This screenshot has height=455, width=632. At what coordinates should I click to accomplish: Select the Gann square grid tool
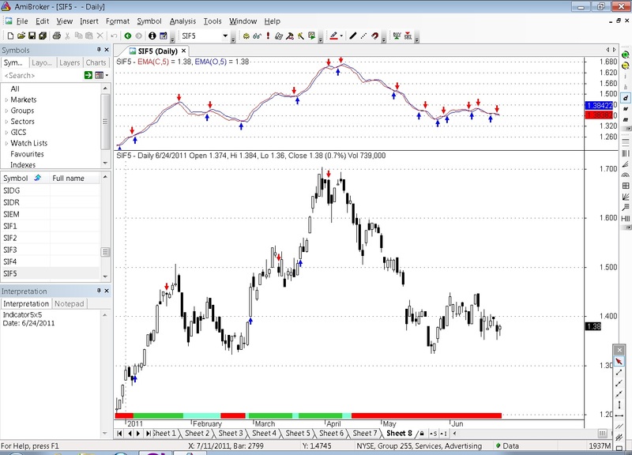point(625,186)
